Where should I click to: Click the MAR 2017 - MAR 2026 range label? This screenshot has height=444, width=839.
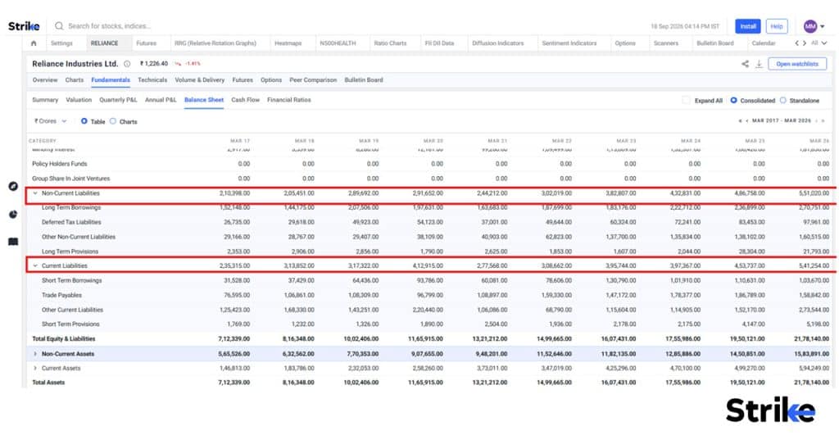click(781, 121)
